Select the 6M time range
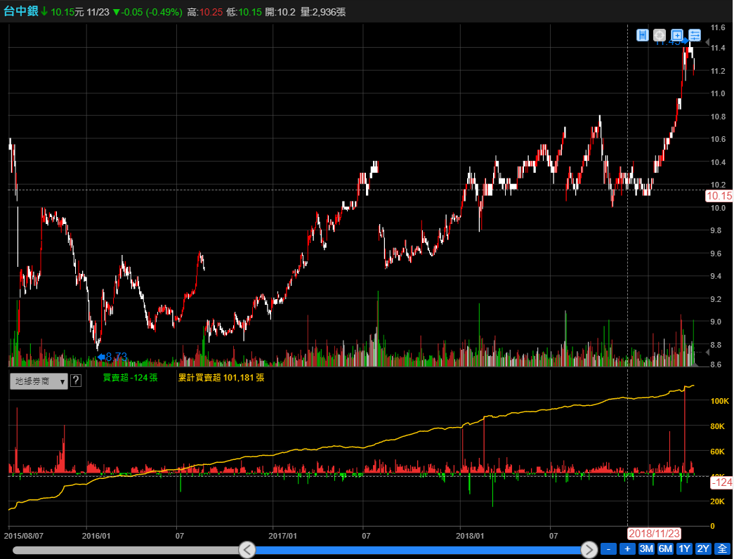 pos(665,548)
